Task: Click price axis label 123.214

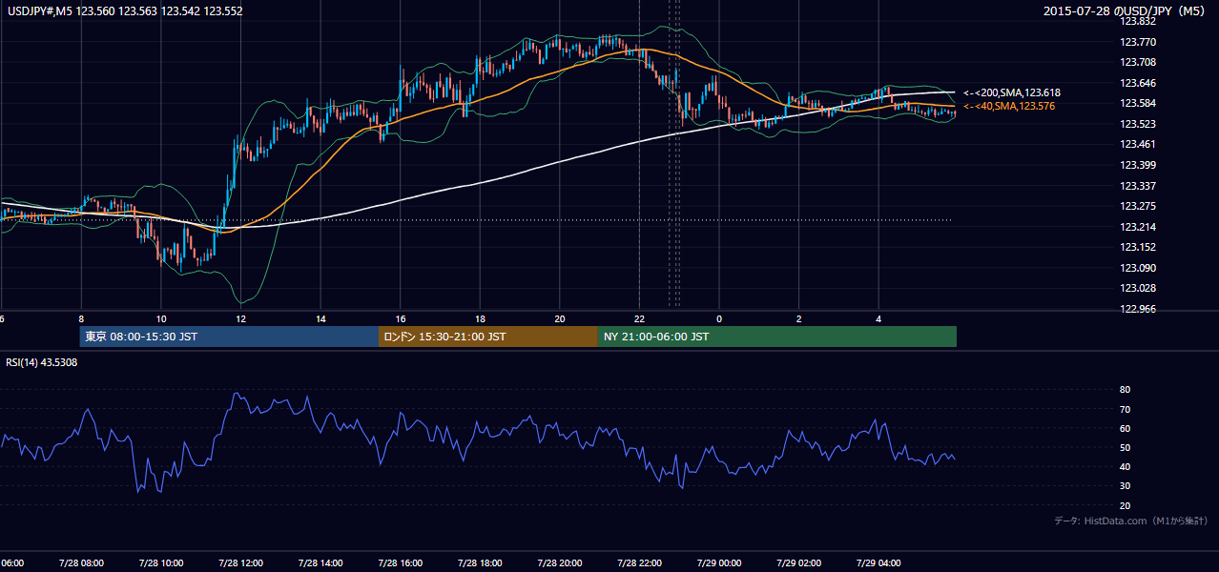Action: click(1138, 227)
